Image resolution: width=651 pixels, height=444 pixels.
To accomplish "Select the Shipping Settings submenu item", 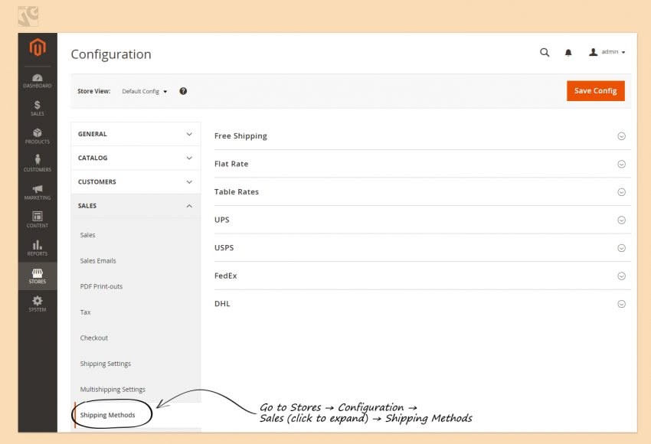I will (x=106, y=364).
